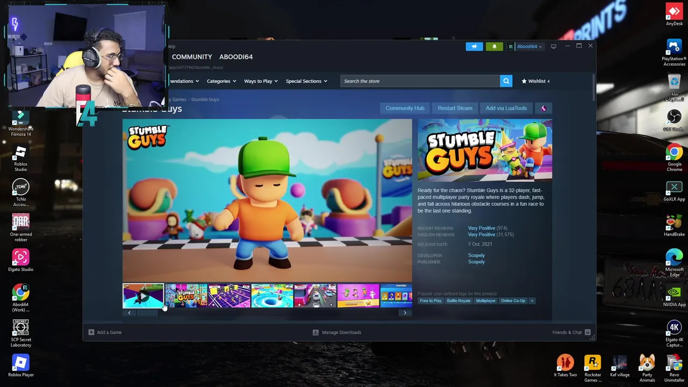Launch Party Animals desktop shortcut
The image size is (688, 387).
[x=647, y=369]
